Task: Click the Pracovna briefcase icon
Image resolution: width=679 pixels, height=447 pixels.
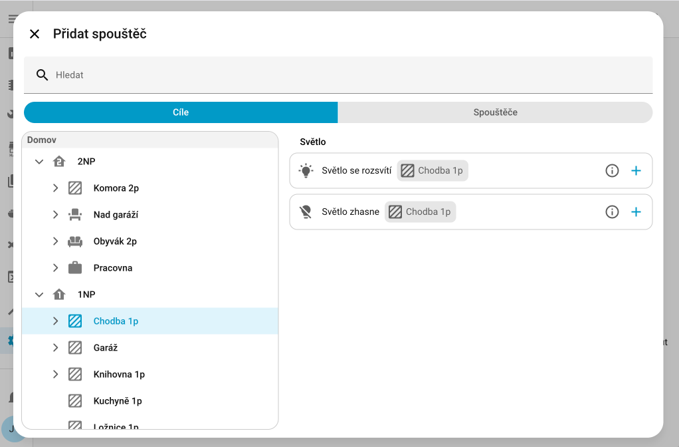Action: [x=75, y=268]
